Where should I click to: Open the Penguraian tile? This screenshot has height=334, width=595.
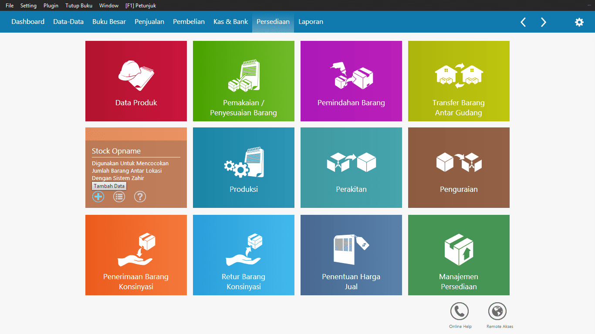[459, 167]
